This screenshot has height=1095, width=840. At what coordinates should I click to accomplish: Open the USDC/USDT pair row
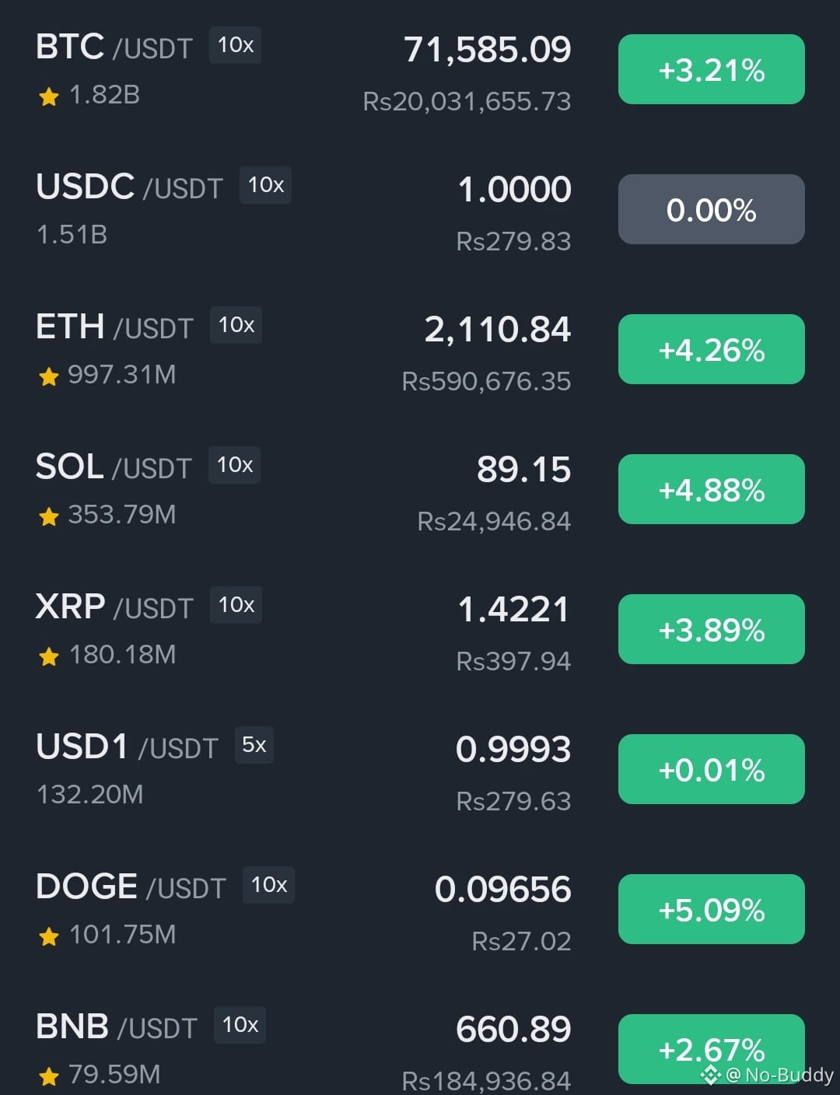click(x=129, y=187)
